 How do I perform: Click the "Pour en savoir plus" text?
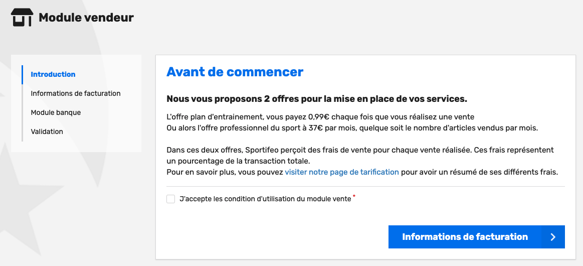point(201,172)
